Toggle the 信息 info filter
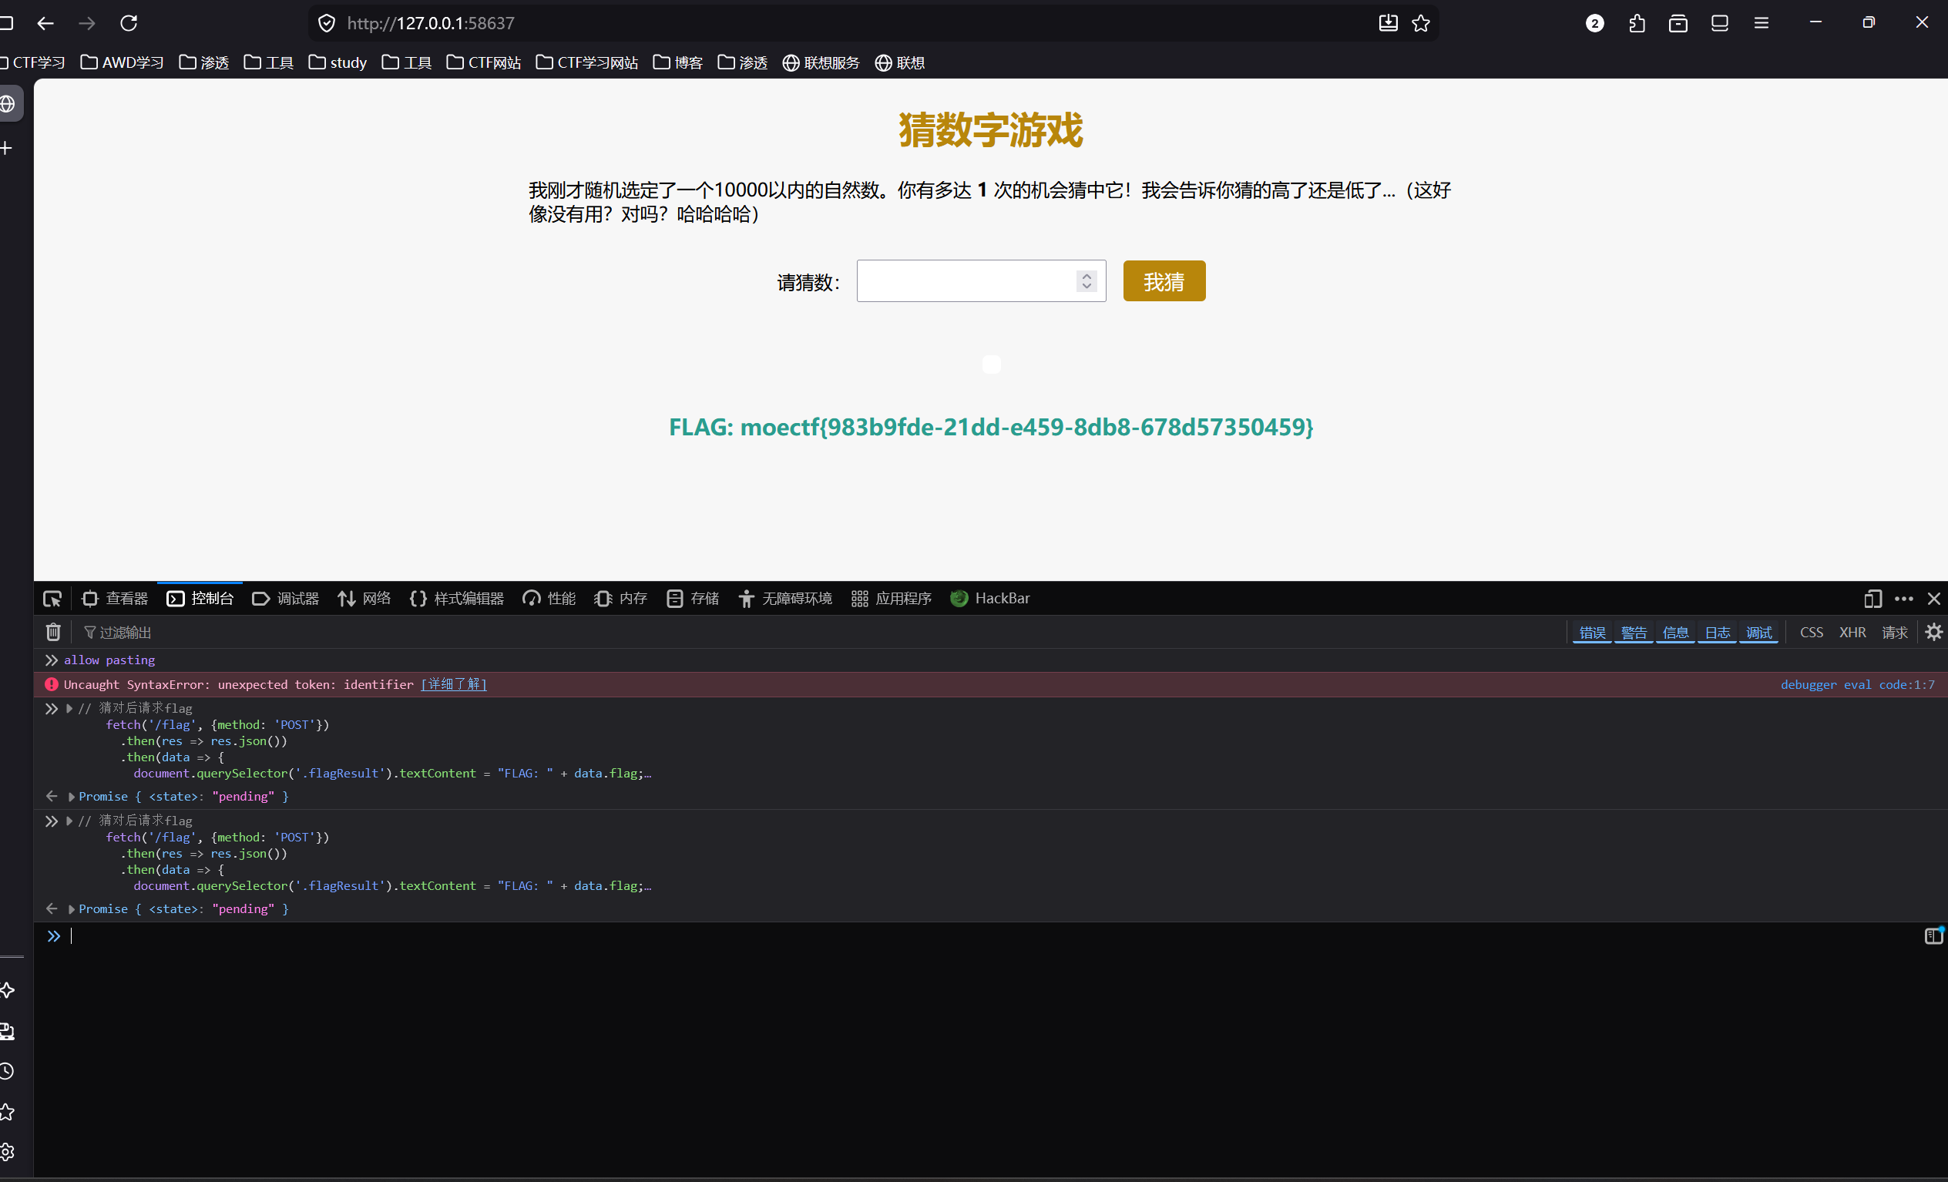This screenshot has width=1948, height=1182. (1676, 633)
